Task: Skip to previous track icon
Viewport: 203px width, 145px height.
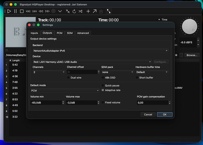Action: point(28,11)
